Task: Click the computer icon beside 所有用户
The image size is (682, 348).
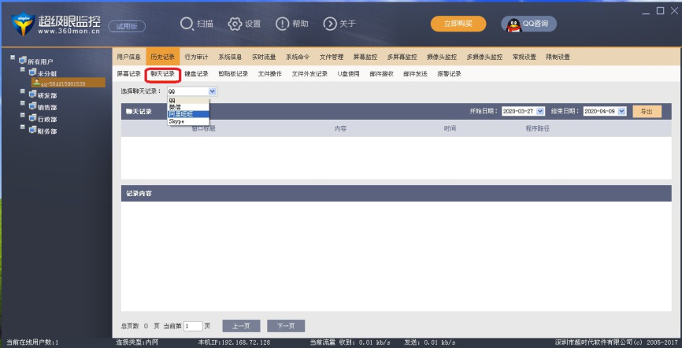Action: pyautogui.click(x=23, y=60)
